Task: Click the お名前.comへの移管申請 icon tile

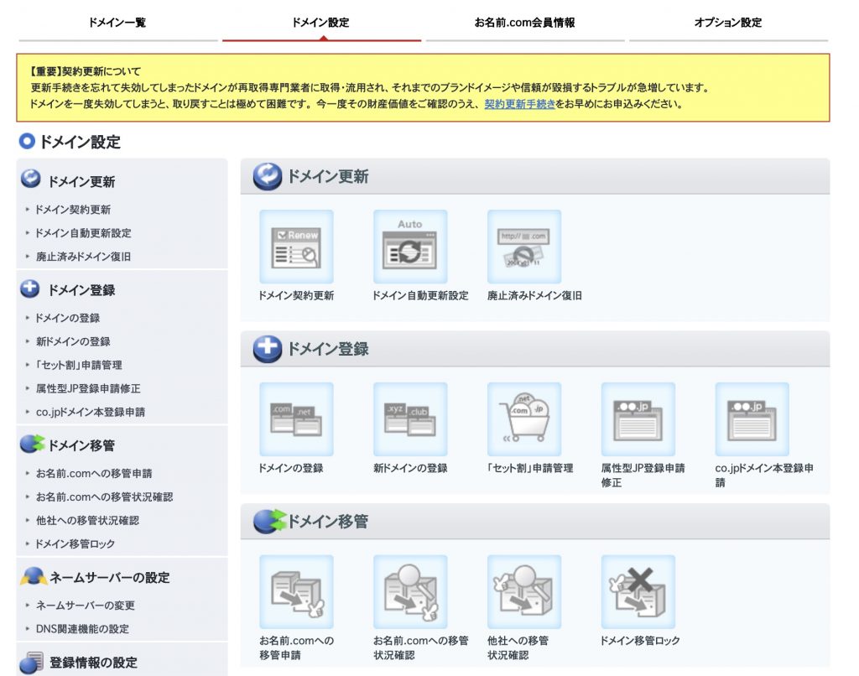Action: point(296,591)
